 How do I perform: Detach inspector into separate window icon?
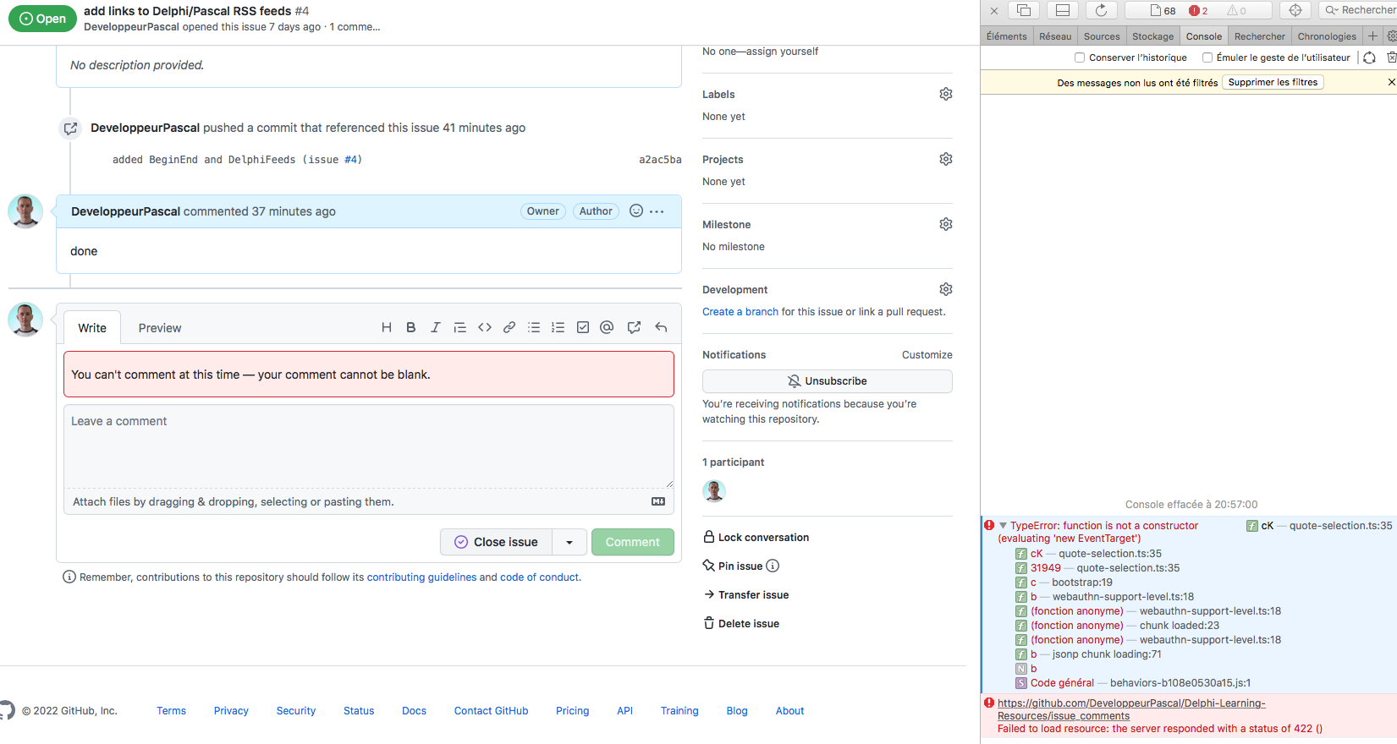tap(1024, 10)
